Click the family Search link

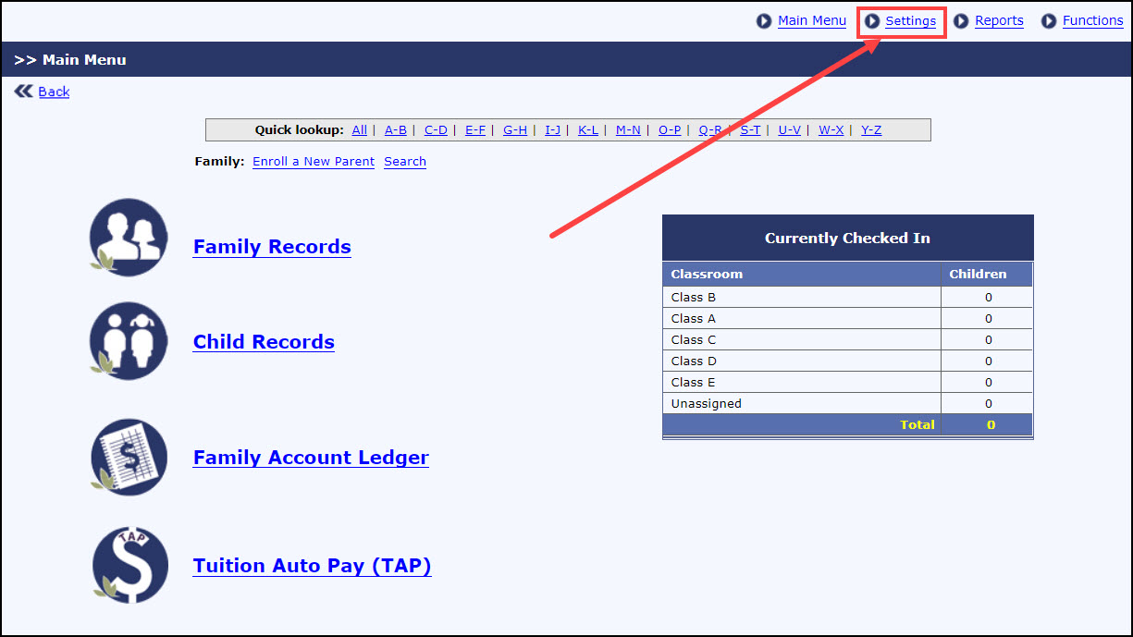[405, 162]
